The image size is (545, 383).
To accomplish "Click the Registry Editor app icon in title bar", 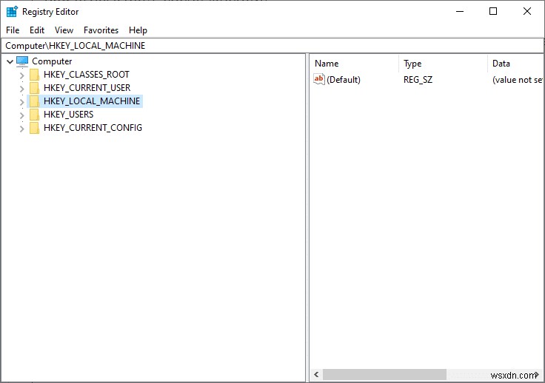I will coord(12,11).
